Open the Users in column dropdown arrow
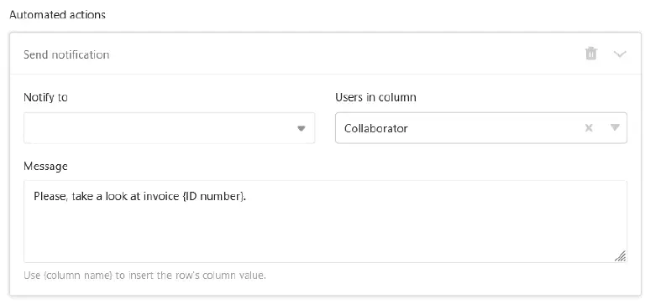Image resolution: width=645 pixels, height=304 pixels. tap(615, 127)
